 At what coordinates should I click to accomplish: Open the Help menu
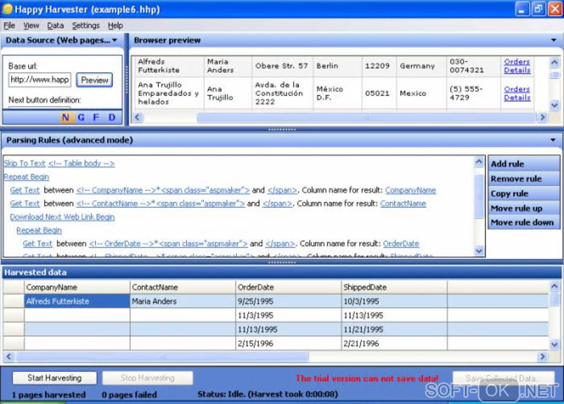click(115, 25)
